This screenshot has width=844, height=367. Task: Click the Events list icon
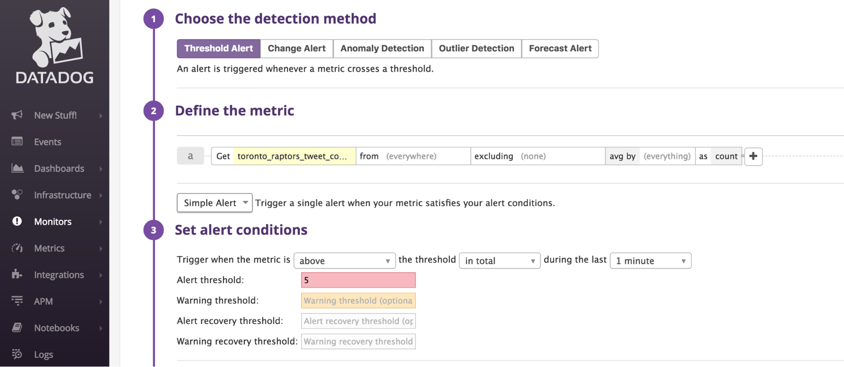pyautogui.click(x=17, y=141)
